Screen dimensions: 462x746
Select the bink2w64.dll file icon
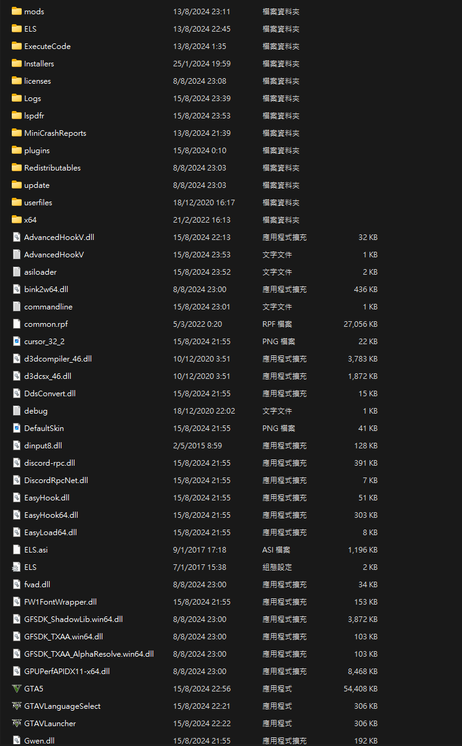point(17,289)
